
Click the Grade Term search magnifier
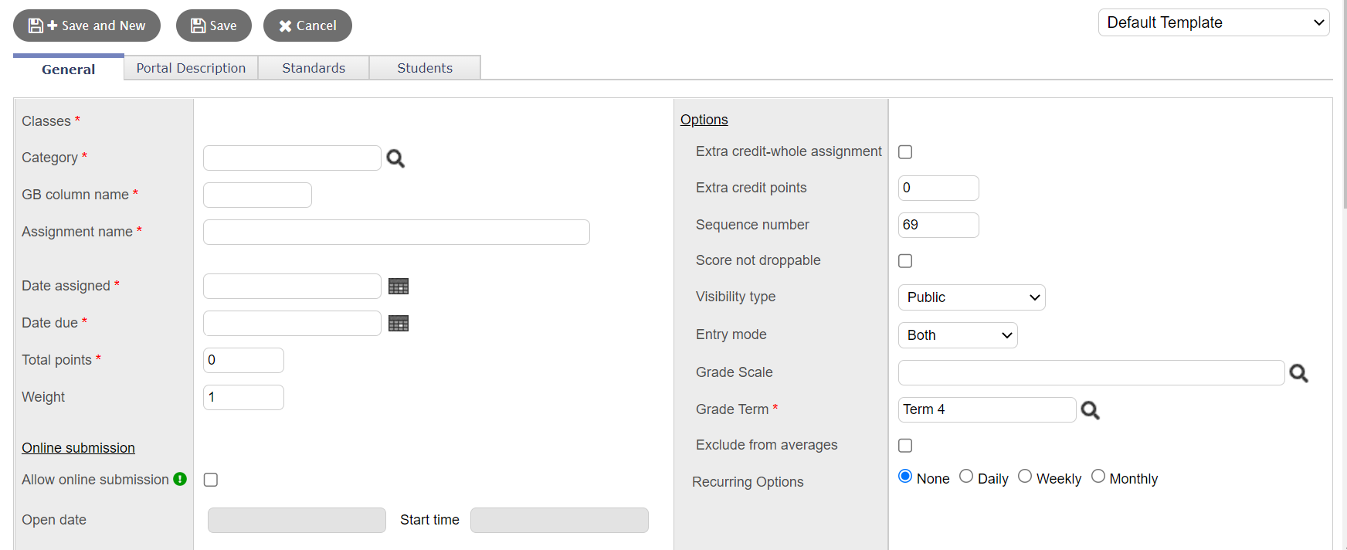[1090, 410]
